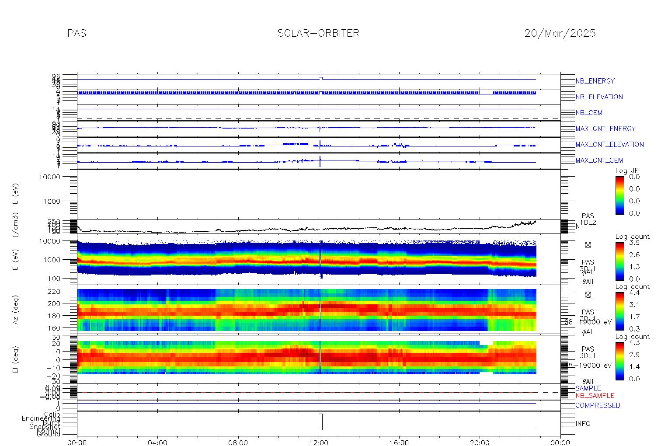This screenshot has height=446, width=661.
Task: Click the 12:00 time axis label
Action: coord(319,443)
